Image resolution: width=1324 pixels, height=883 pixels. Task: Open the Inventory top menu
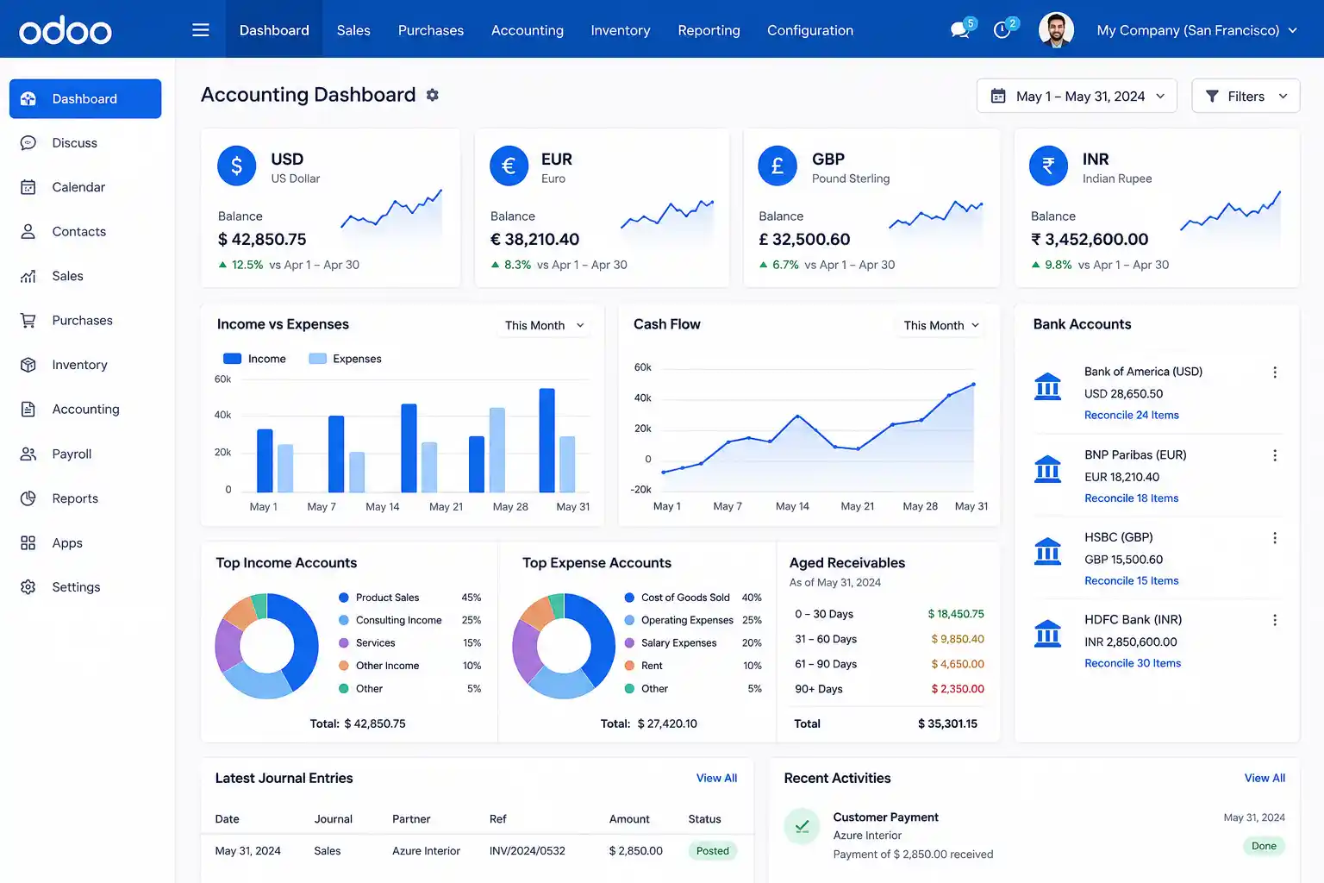[621, 30]
